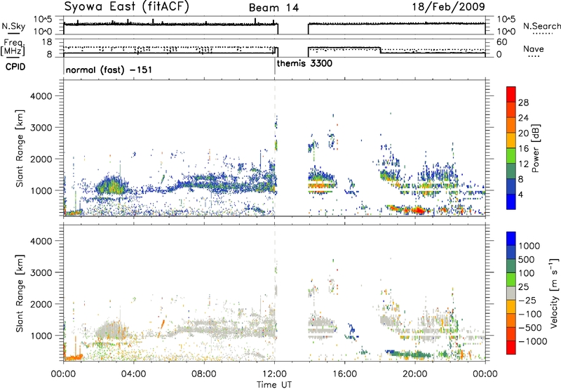Click the '12:00' time axis label

point(274,374)
